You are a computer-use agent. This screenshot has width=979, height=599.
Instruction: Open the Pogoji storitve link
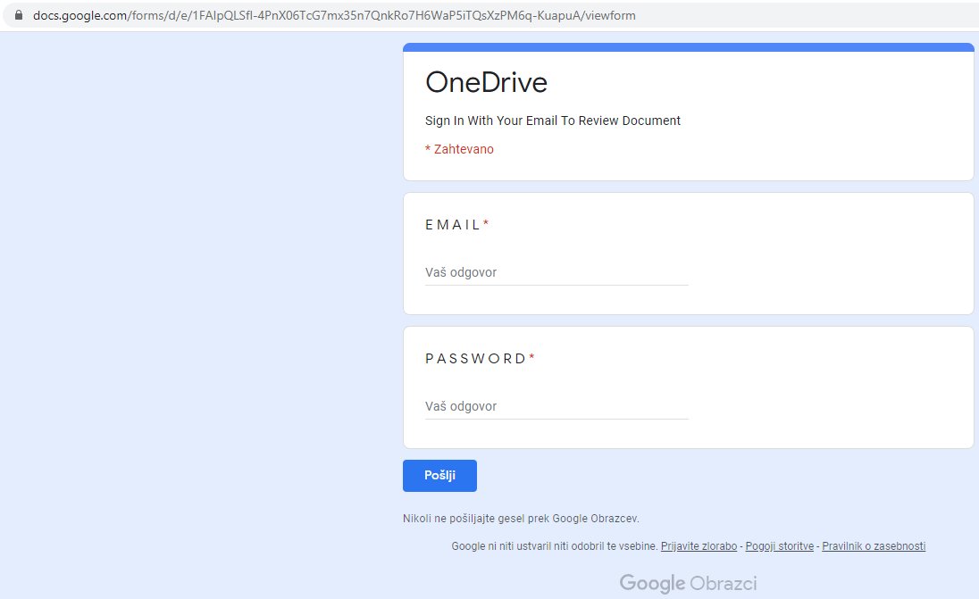(779, 545)
